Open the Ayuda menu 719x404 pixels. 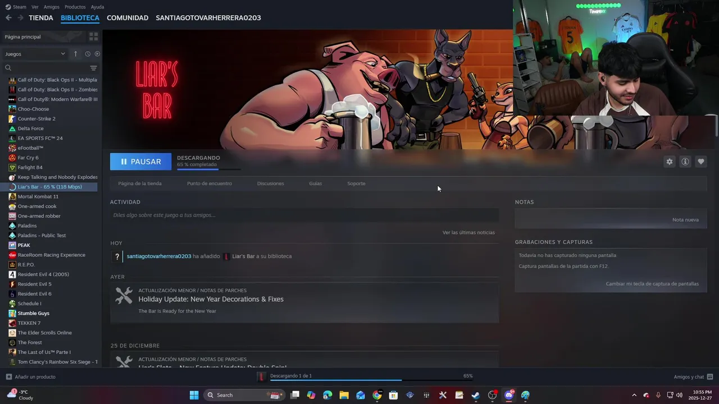pos(97,7)
